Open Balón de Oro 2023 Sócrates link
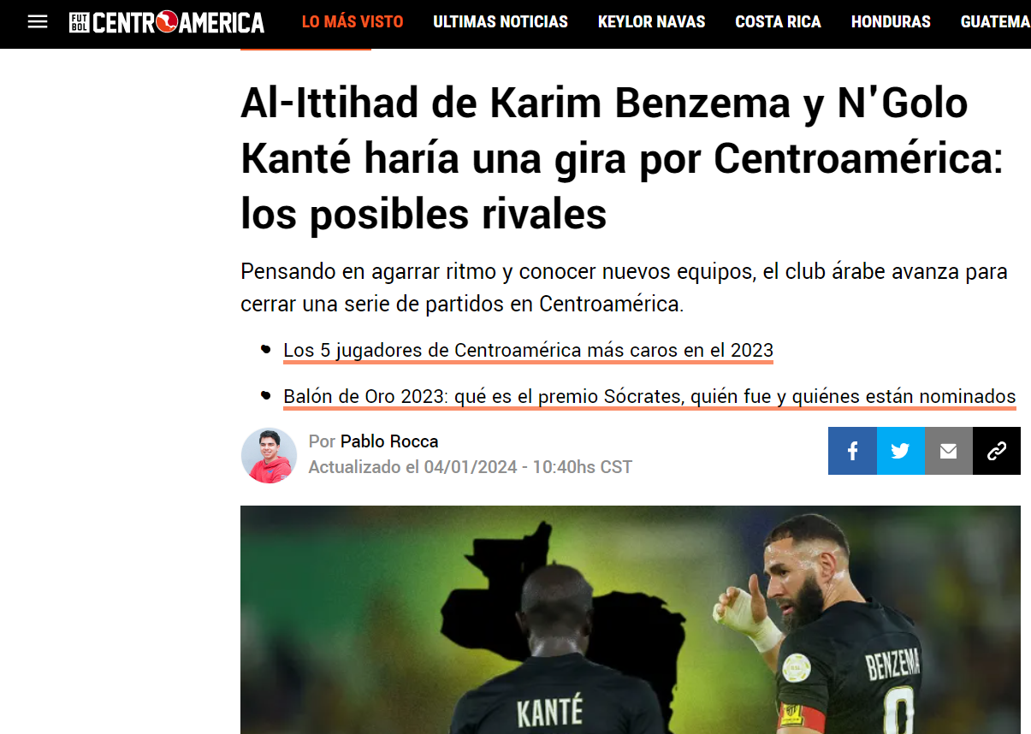 (649, 397)
